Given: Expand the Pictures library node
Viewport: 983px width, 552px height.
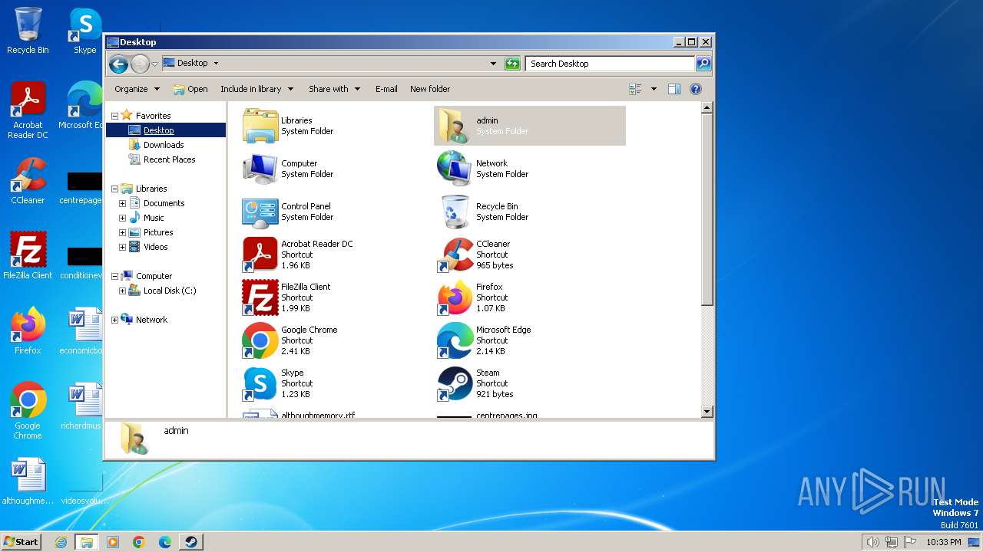Looking at the screenshot, I should tap(122, 232).
